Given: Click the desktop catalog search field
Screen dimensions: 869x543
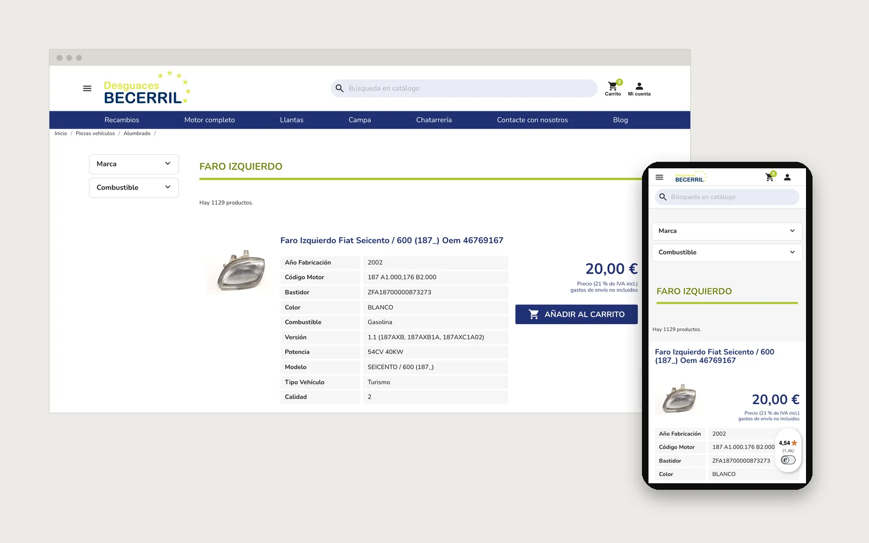Looking at the screenshot, I should [464, 89].
